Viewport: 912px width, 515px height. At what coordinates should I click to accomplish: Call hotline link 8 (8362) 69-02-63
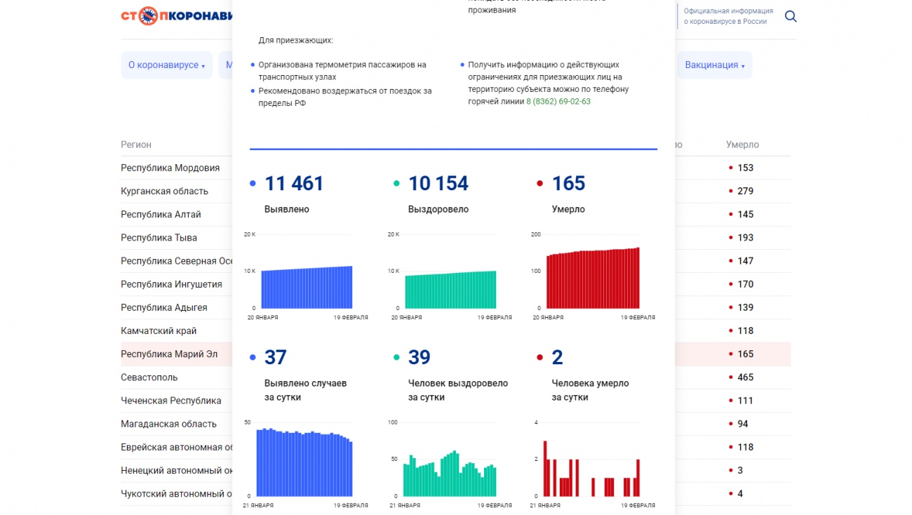[558, 102]
